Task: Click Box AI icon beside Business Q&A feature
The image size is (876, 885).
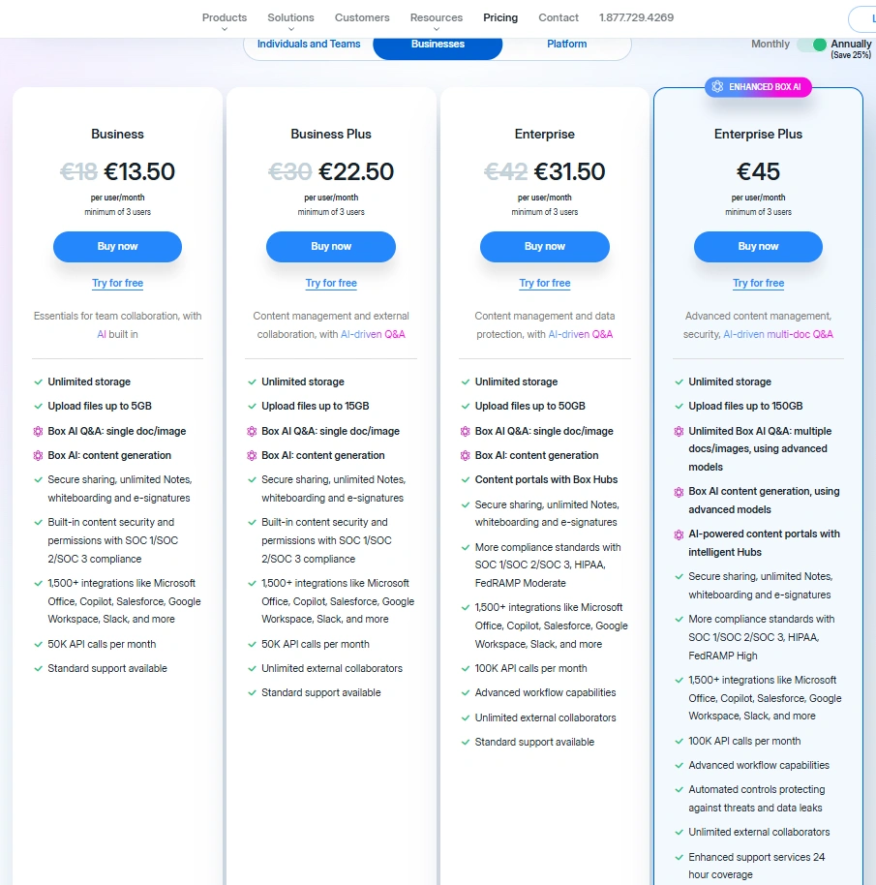Action: pos(38,431)
